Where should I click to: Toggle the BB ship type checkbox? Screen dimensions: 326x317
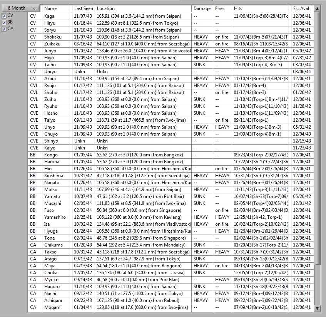click(4, 22)
